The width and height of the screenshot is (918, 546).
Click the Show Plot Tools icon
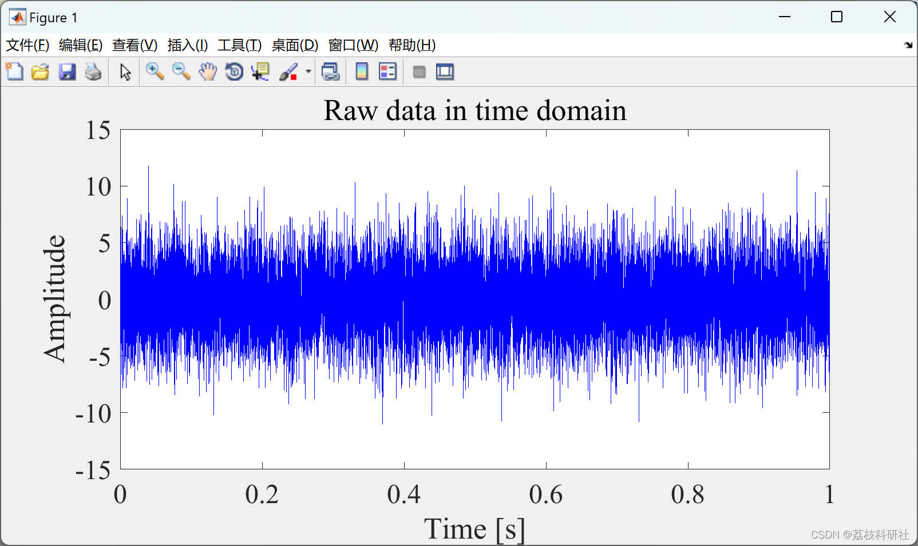(x=445, y=72)
